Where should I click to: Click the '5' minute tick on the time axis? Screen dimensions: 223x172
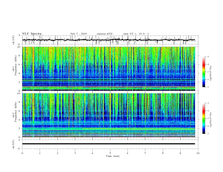[x=110, y=153]
